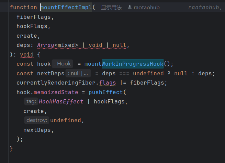Click the fiberFlags parameter in the signature

coord(33,17)
